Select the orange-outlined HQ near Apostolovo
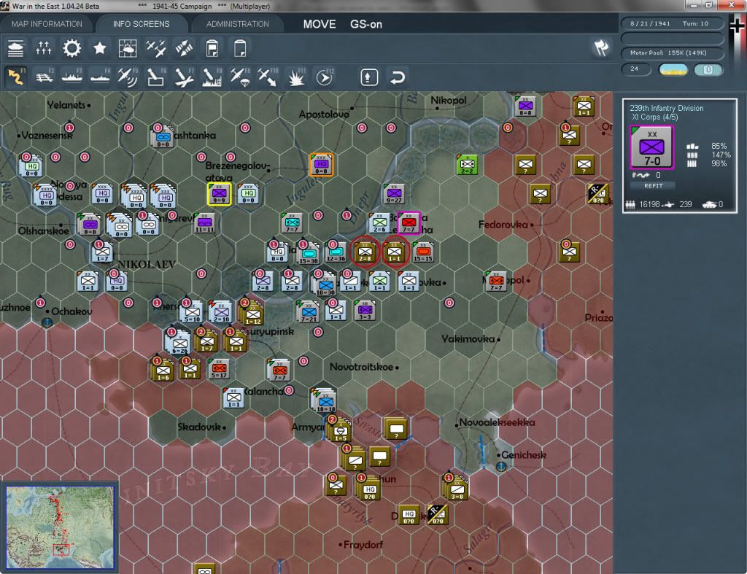Viewport: 747px width, 574px height. (322, 165)
